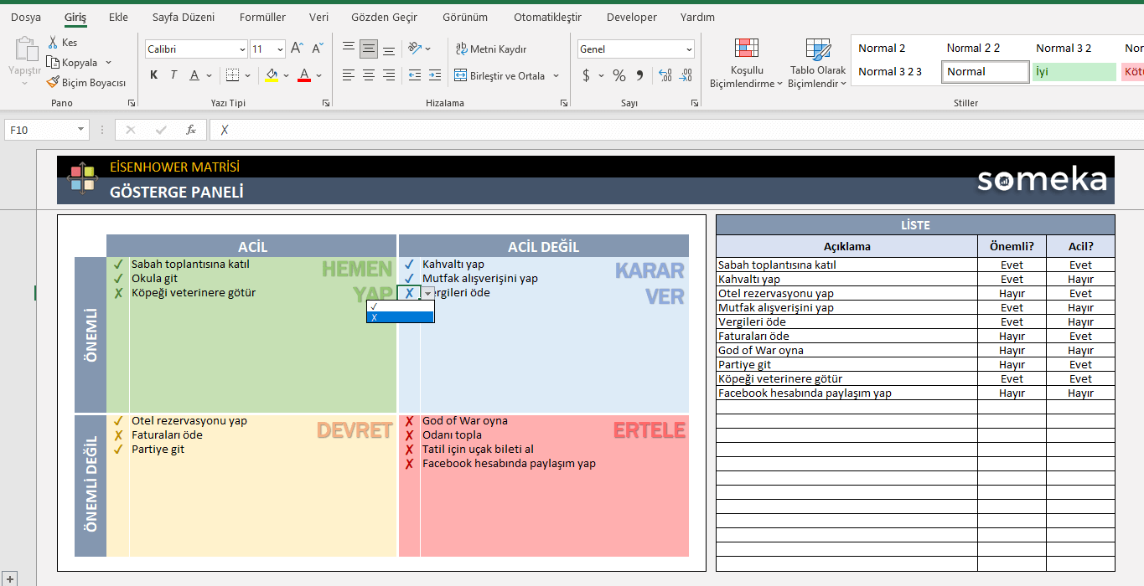The height and width of the screenshot is (586, 1144).
Task: Click the insert function fx icon
Action: [191, 130]
